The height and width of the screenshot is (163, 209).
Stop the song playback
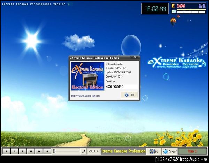(x=23, y=151)
